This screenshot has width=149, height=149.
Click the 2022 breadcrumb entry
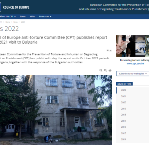click(23, 22)
